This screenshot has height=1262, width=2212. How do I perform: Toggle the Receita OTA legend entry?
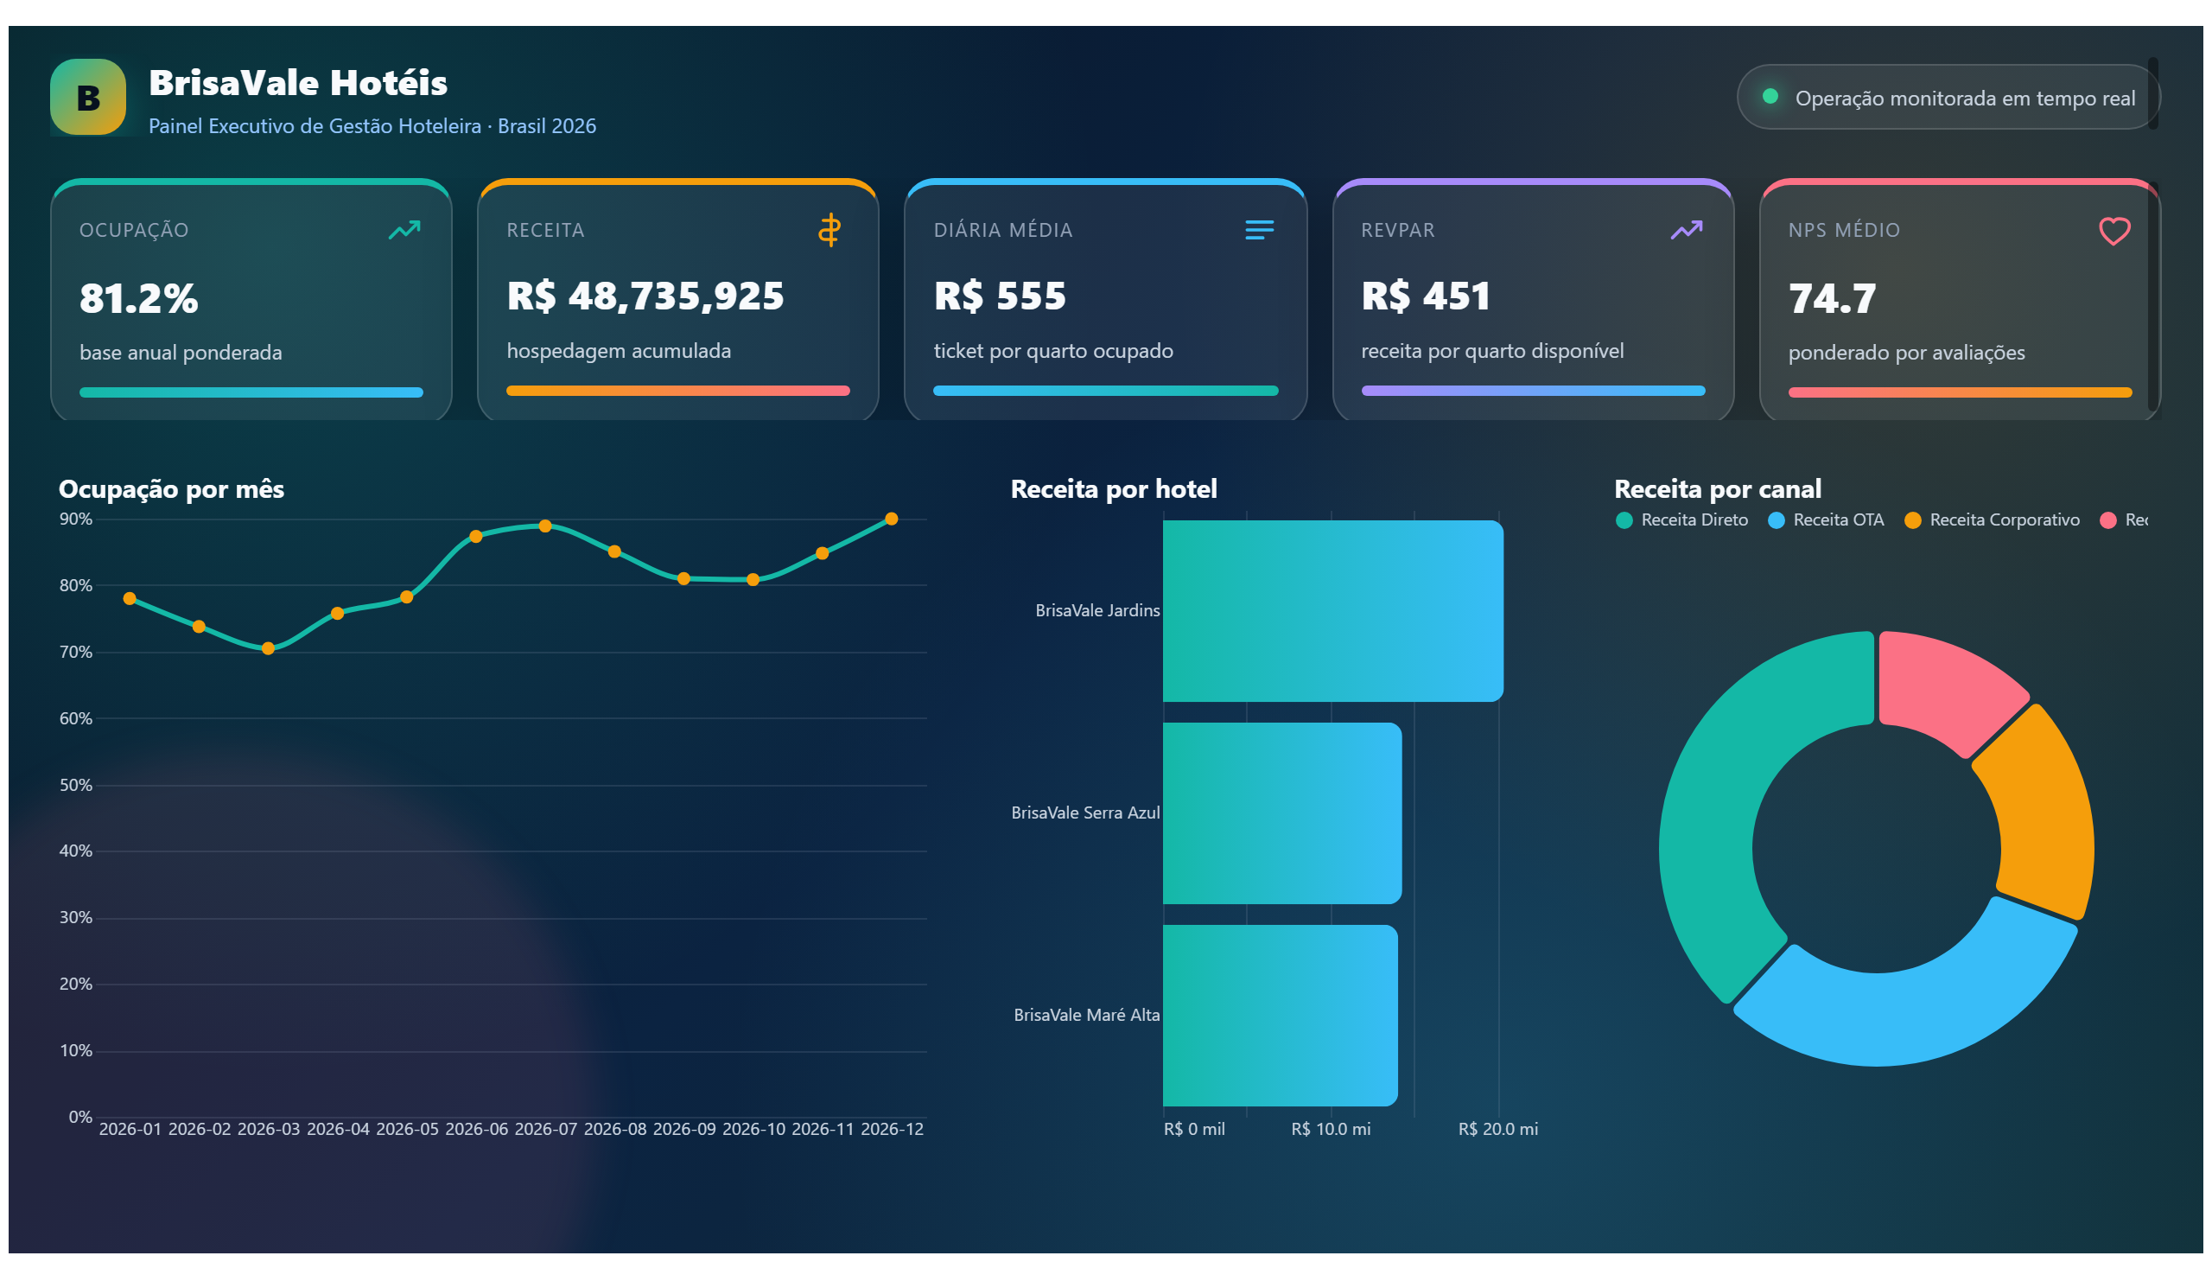1826,520
